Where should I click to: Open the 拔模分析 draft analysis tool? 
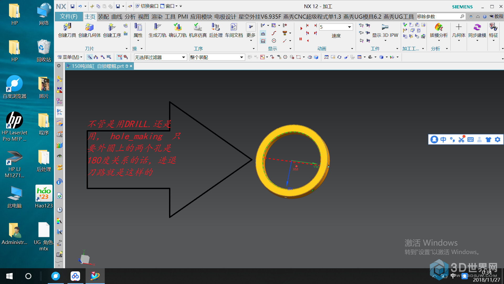point(439,30)
